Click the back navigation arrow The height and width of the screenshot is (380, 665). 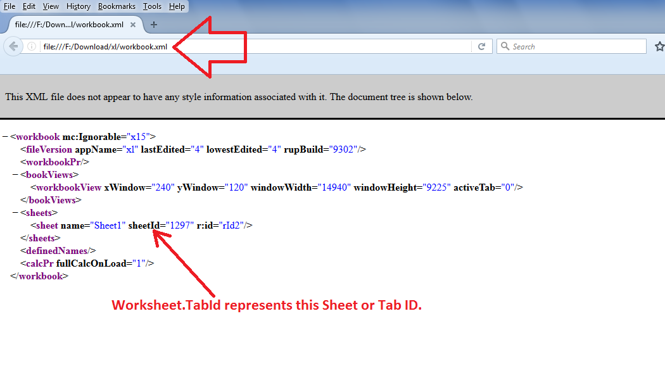tap(13, 46)
